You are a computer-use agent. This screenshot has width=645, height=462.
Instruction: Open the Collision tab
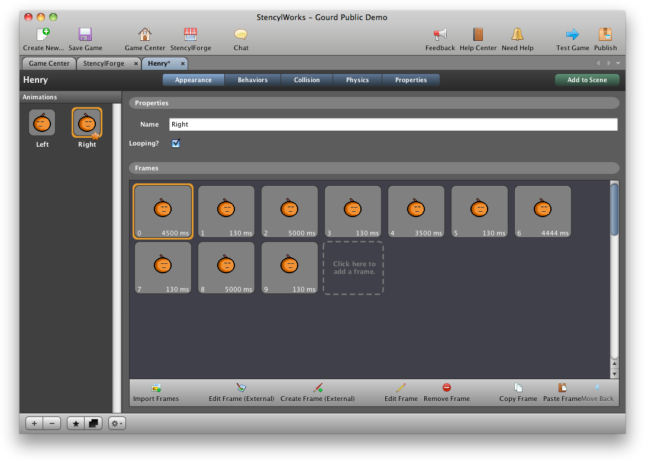pos(307,80)
